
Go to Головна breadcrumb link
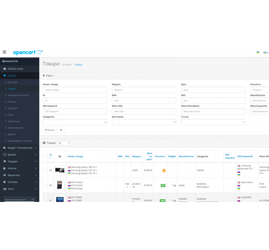(x=66, y=65)
